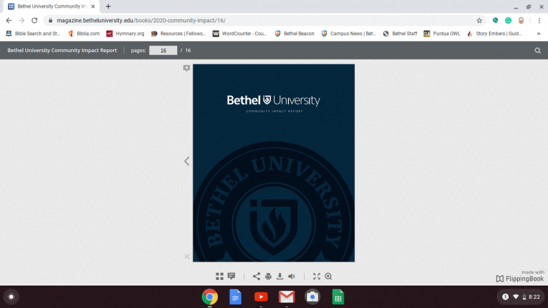
Task: Open Chrome from the shelf
Action: (x=209, y=297)
